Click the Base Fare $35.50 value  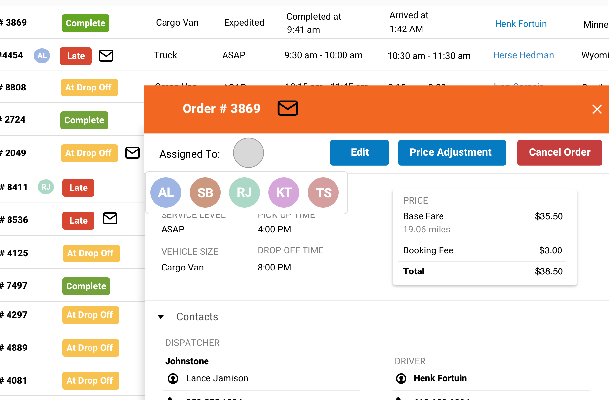tap(549, 216)
